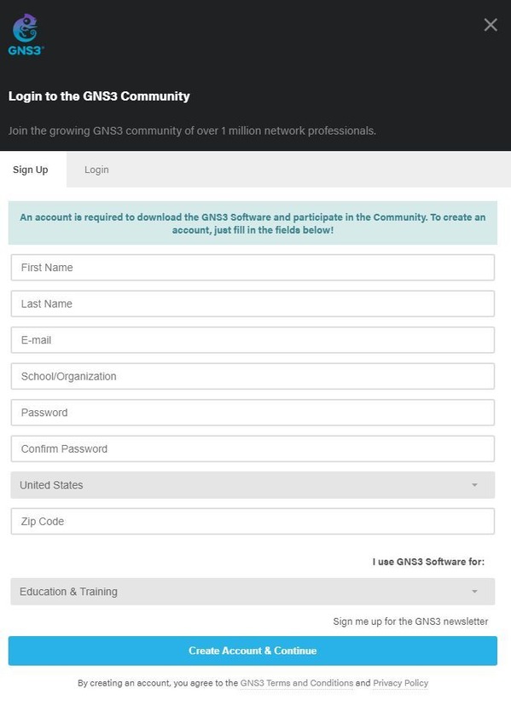
Task: Click Create Account & Continue button
Action: pos(253,651)
